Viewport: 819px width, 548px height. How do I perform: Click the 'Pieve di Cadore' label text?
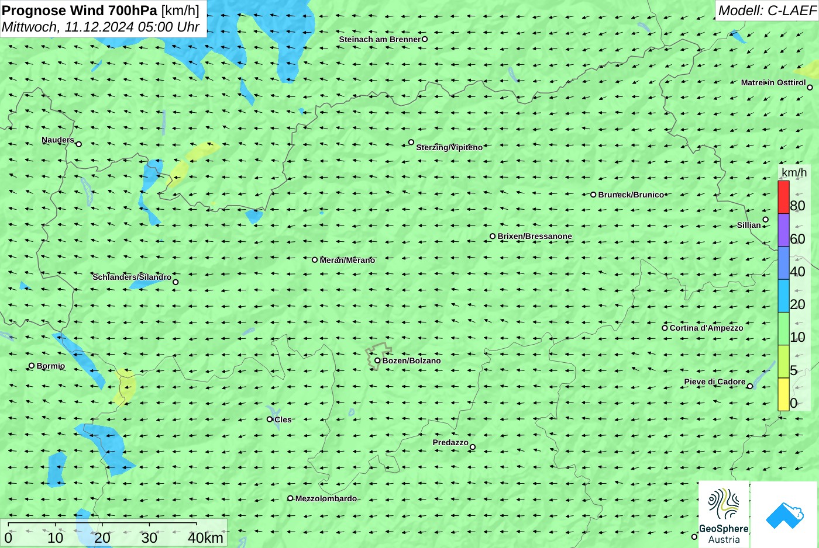(x=715, y=381)
